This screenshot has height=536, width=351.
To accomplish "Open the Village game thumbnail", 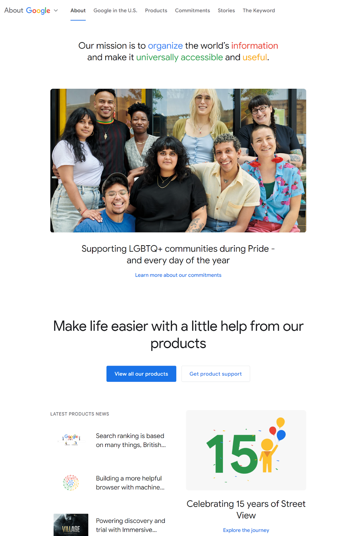I will coord(71,525).
